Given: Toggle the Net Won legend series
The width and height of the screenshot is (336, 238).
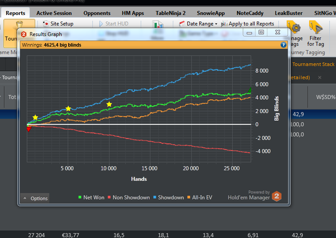Looking at the screenshot, I should coord(91,198).
